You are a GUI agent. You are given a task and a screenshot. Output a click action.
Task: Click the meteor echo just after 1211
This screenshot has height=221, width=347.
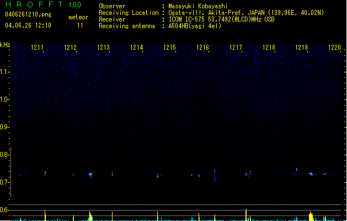[x=45, y=173]
